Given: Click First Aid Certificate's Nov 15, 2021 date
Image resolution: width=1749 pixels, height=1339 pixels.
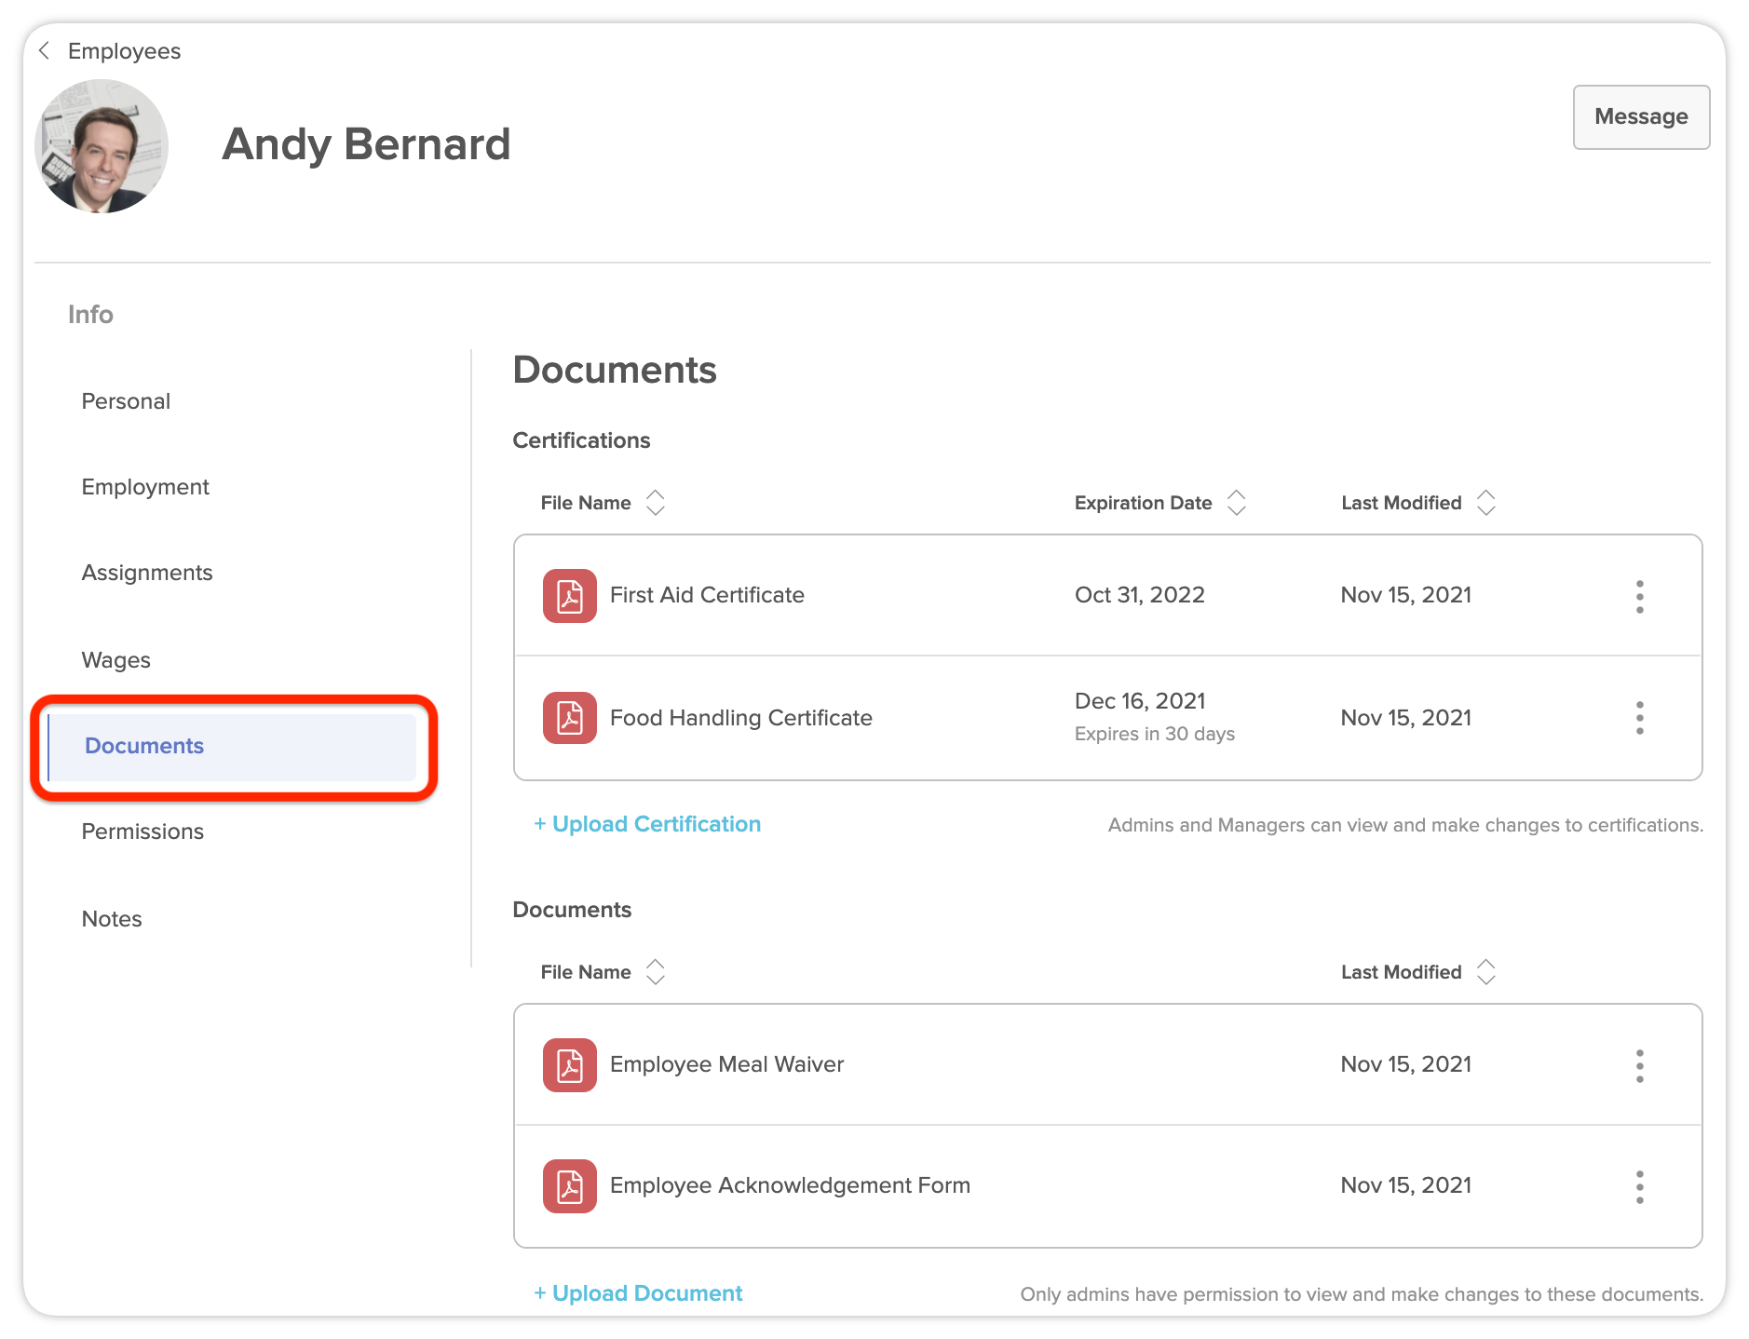Looking at the screenshot, I should pos(1406,595).
